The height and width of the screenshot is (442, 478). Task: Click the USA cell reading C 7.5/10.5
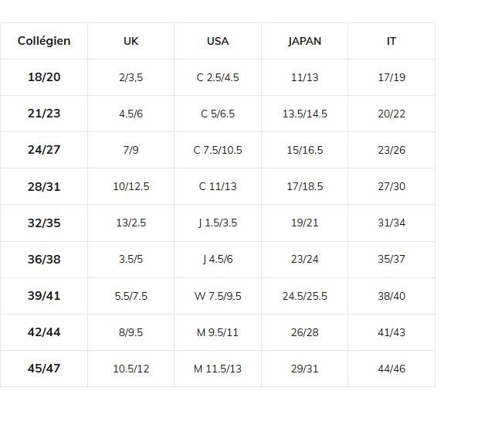(x=218, y=150)
